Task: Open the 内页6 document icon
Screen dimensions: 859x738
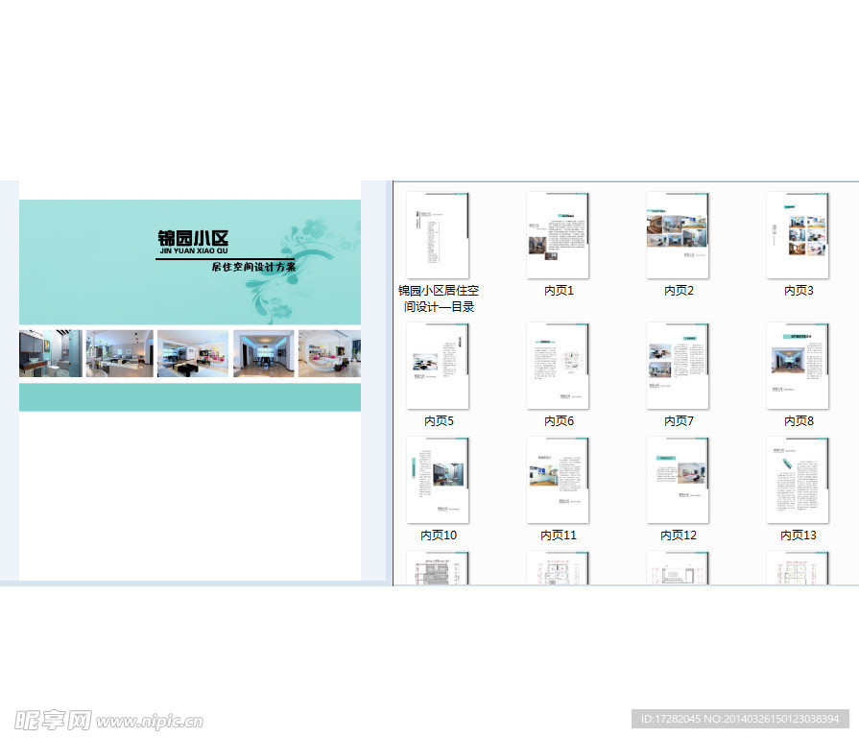Action: 558,366
